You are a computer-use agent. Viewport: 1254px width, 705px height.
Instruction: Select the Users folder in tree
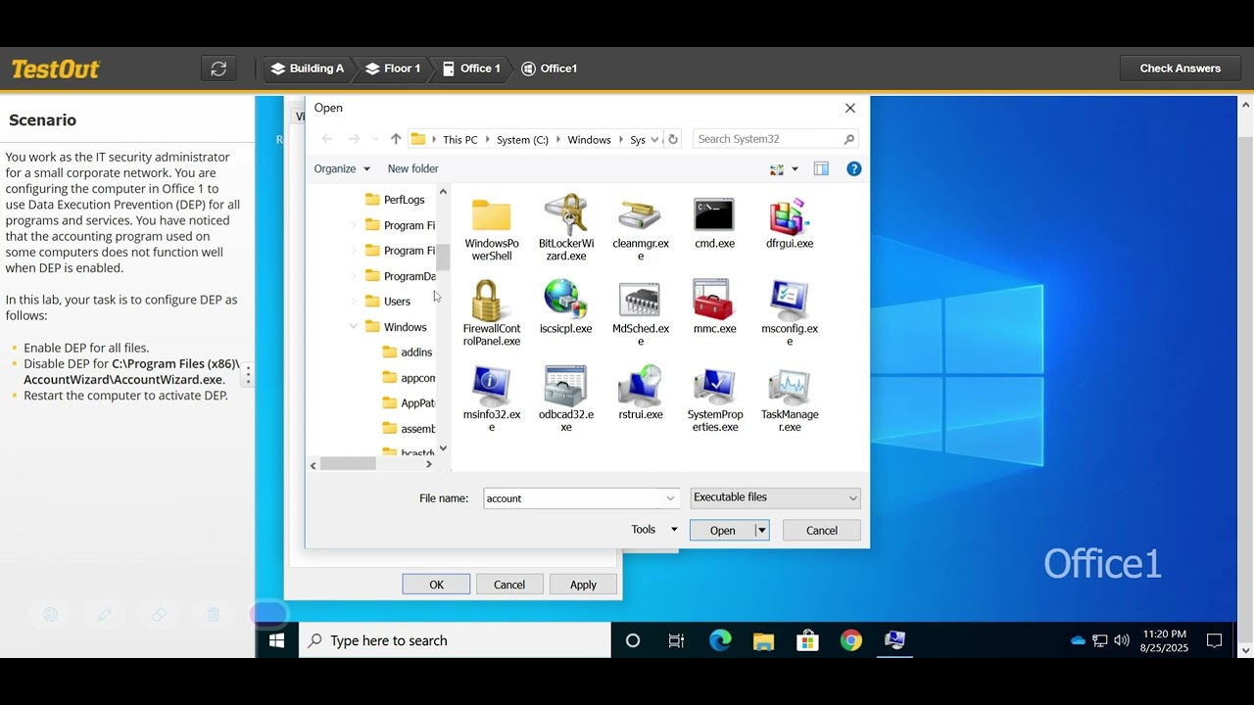point(388,302)
